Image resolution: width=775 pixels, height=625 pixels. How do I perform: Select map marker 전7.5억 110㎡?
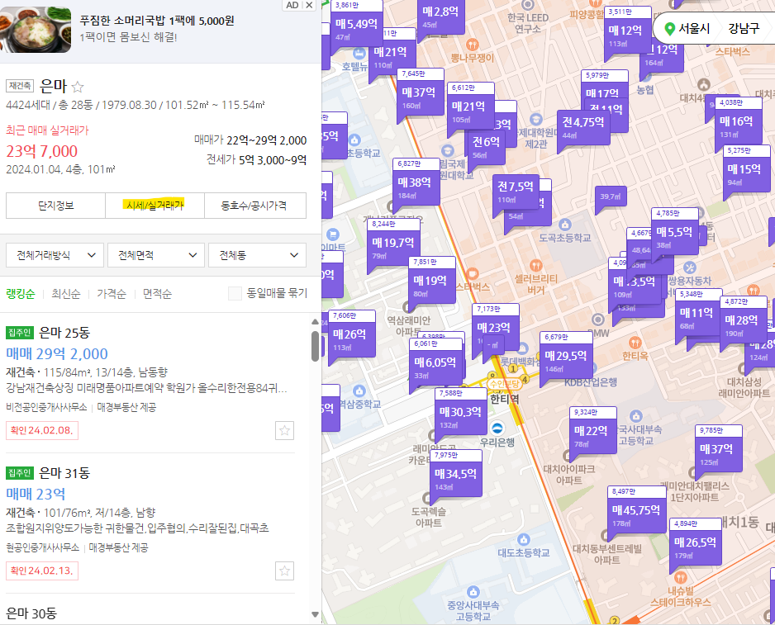[x=516, y=192]
